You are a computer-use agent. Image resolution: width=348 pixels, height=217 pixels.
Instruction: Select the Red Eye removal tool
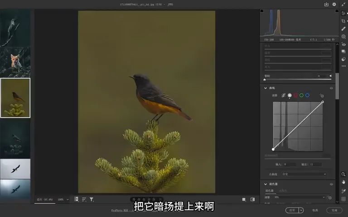point(343,44)
